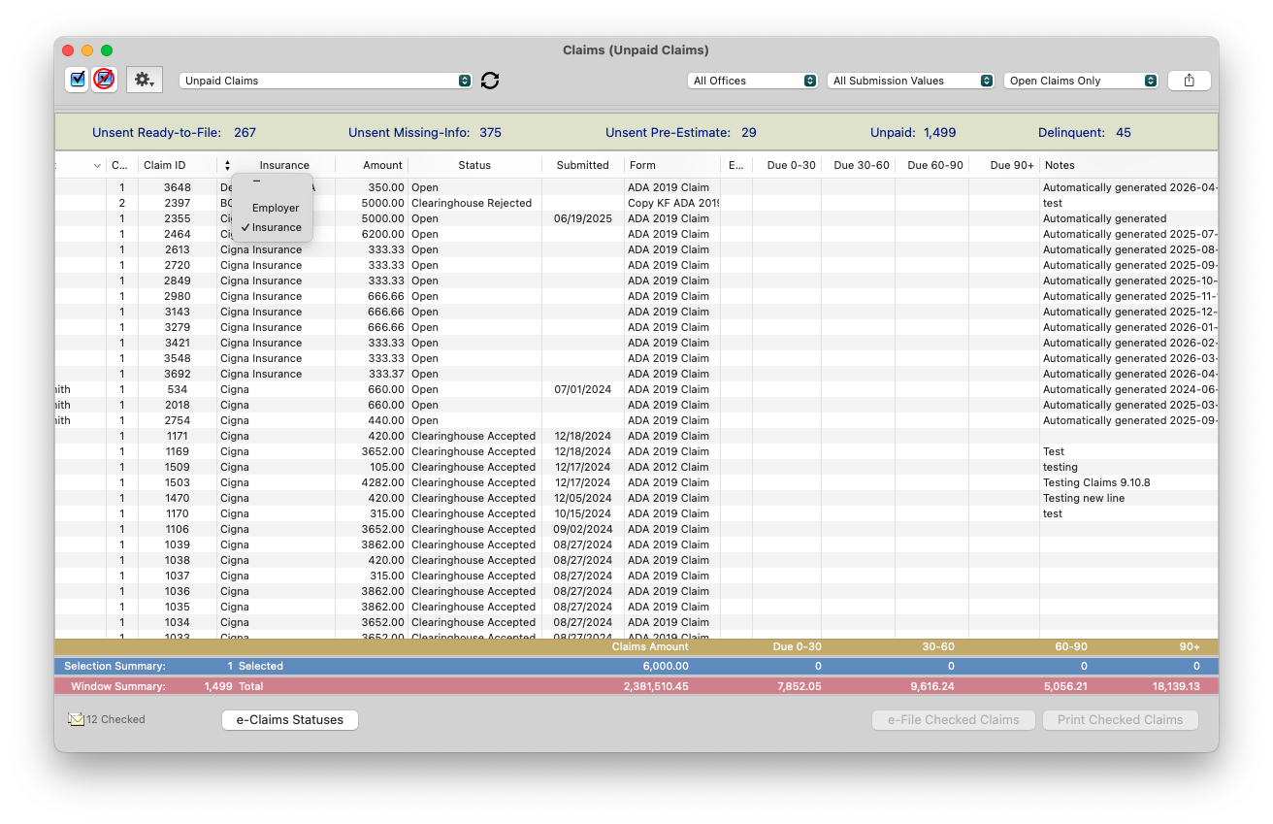Open the All Offices dropdown
The width and height of the screenshot is (1273, 824).
tap(752, 81)
